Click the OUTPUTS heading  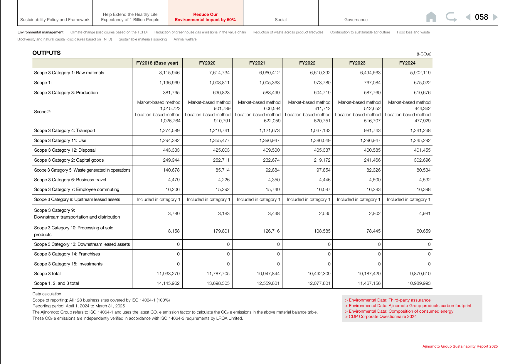point(46,53)
